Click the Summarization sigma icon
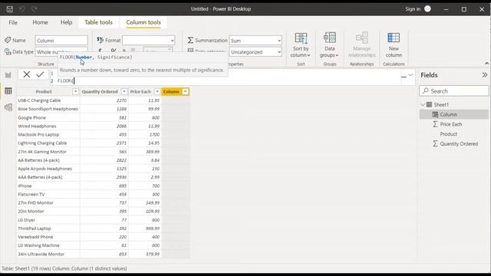The height and width of the screenshot is (276, 491). 190,40
